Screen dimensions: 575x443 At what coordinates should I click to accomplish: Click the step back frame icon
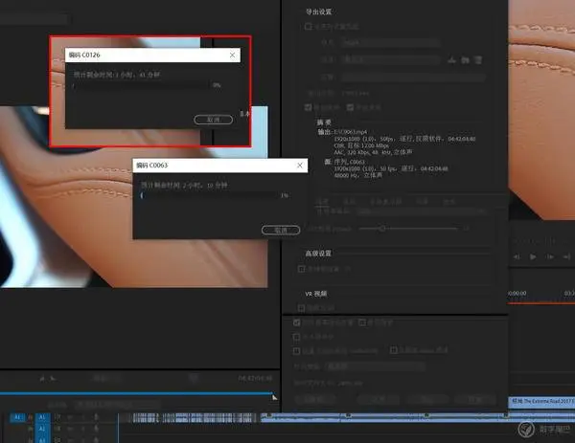coord(517,256)
